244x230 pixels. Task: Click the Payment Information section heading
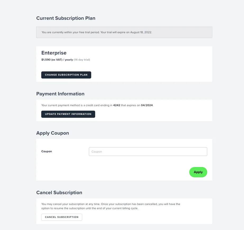click(x=60, y=94)
